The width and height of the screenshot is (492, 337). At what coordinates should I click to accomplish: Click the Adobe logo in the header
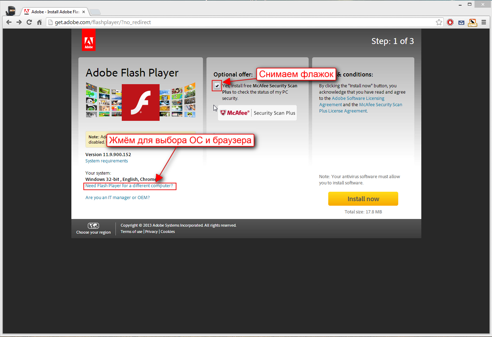(x=89, y=40)
